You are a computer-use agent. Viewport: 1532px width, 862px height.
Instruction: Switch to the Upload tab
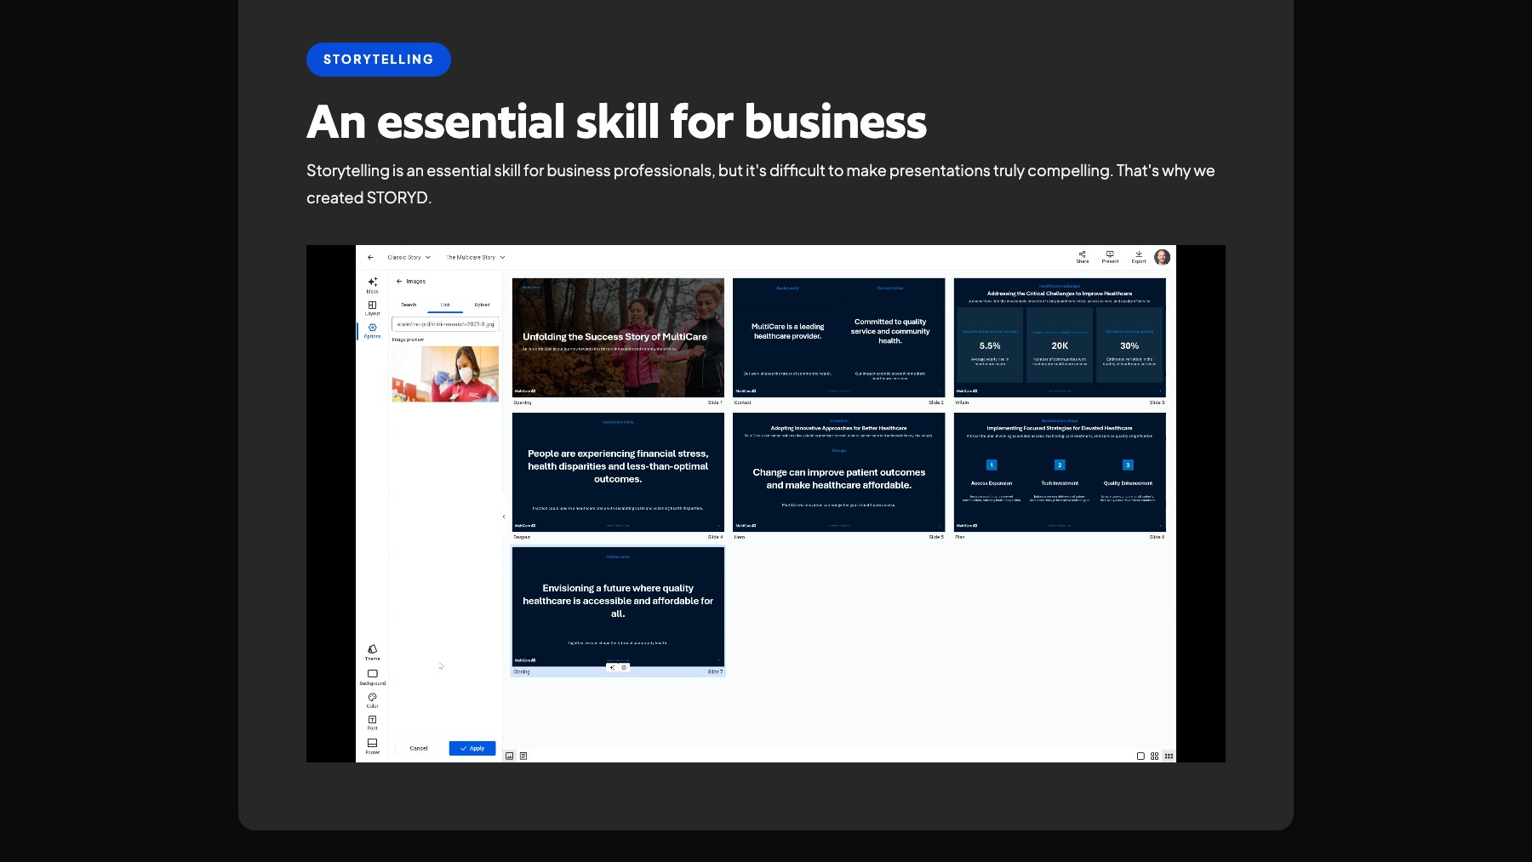click(482, 305)
